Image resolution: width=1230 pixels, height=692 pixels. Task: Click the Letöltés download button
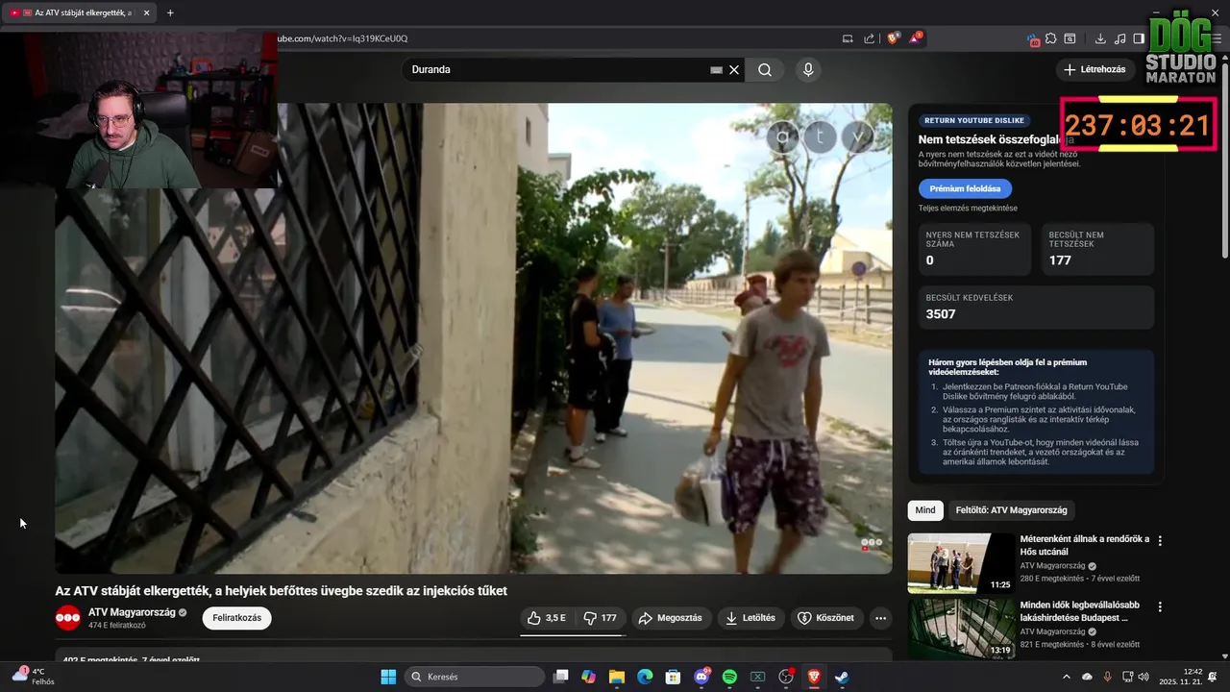750,618
